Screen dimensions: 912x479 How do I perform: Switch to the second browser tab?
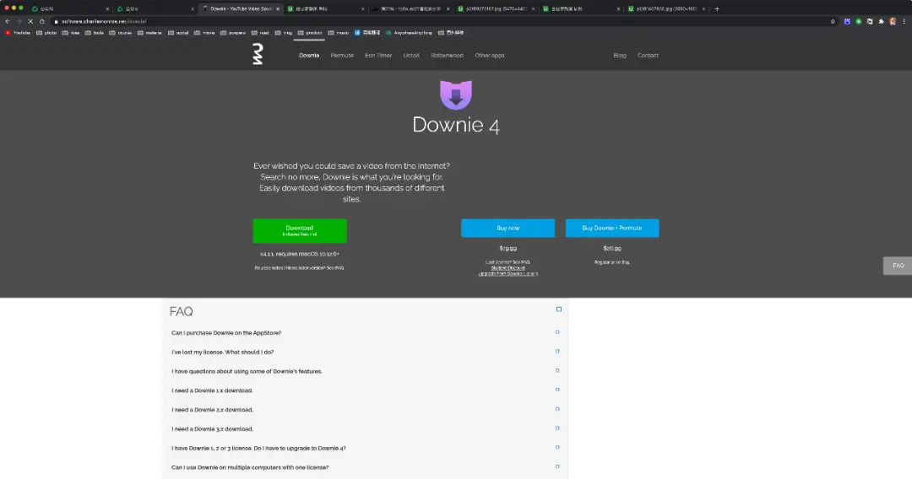(x=155, y=8)
